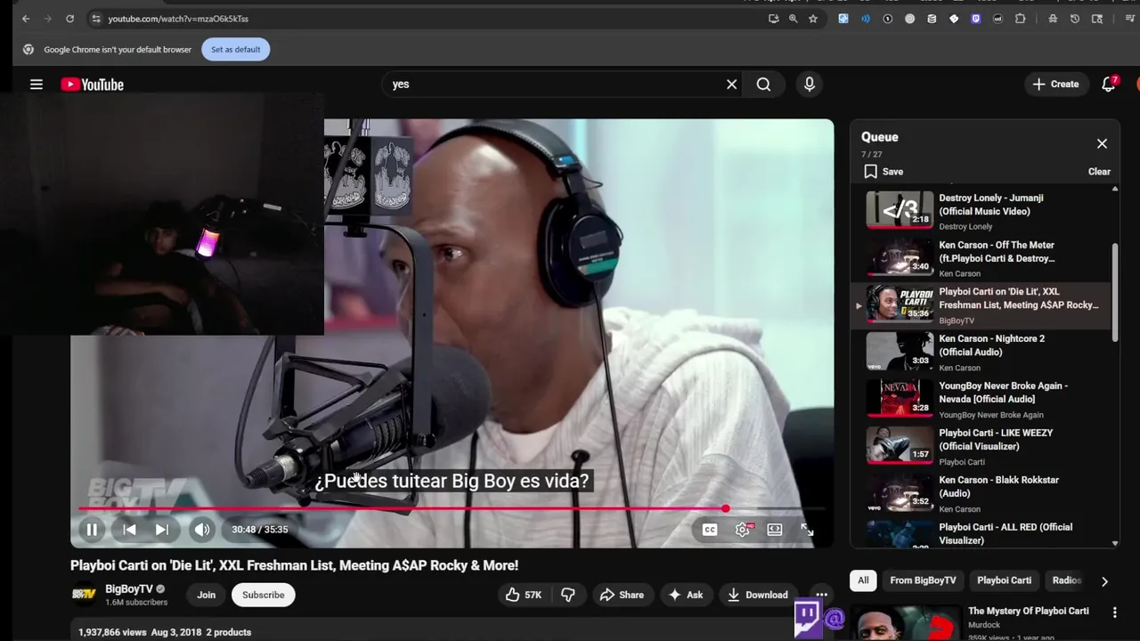This screenshot has height=641, width=1140.
Task: Open the notifications bell
Action: 1109,84
